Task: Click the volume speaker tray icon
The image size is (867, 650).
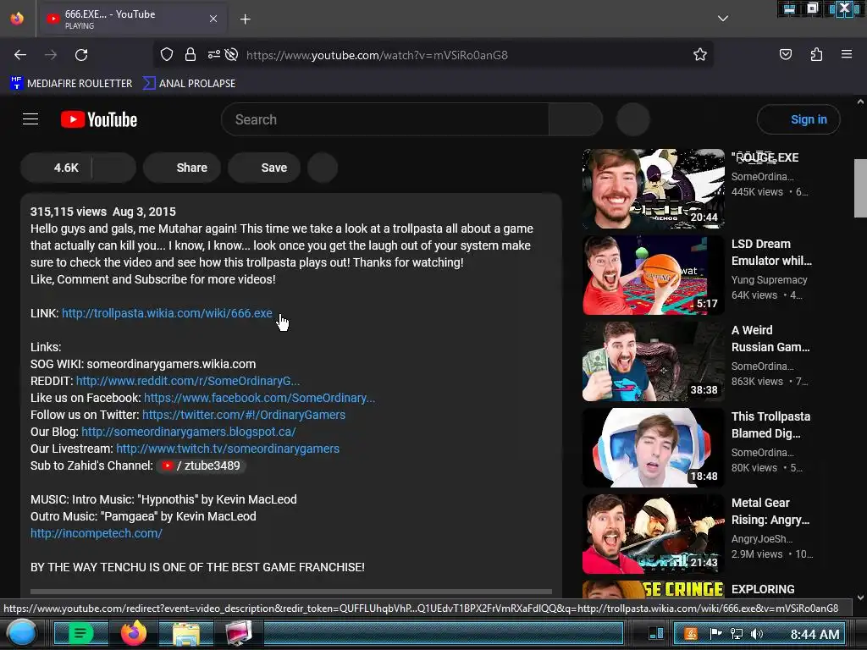Action: pyautogui.click(x=757, y=634)
